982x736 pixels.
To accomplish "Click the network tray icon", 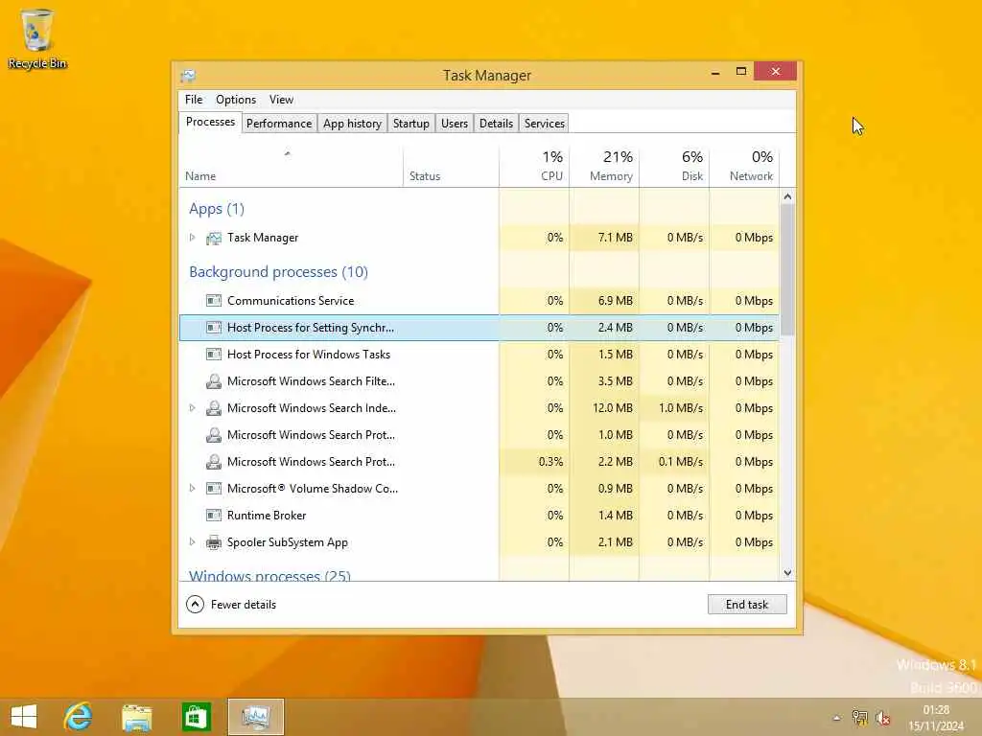I will pos(860,718).
